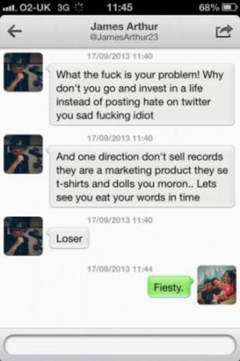Tap the battery icon in status bar
The image size is (240, 361).
(x=230, y=8)
